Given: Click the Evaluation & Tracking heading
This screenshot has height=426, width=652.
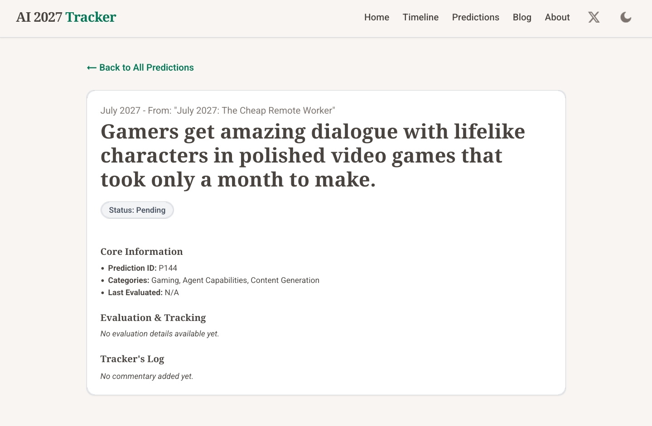Looking at the screenshot, I should click(153, 318).
